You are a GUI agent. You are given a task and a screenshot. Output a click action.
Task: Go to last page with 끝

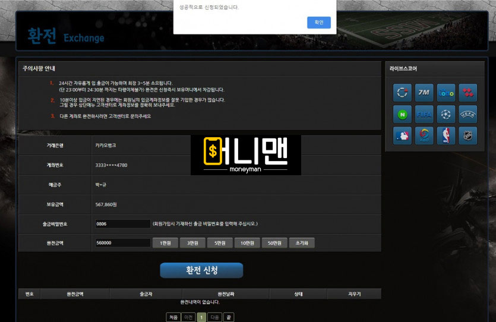[229, 317]
